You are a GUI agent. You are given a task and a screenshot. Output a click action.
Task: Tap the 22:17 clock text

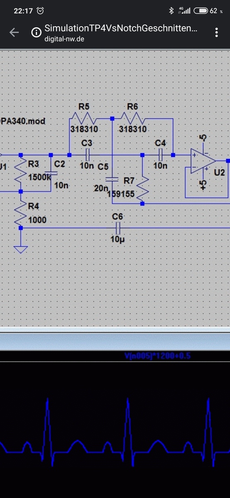[x=23, y=11]
